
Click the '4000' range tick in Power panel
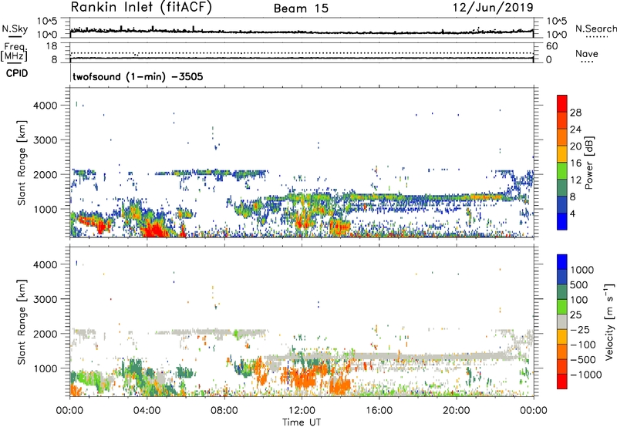tap(46, 105)
